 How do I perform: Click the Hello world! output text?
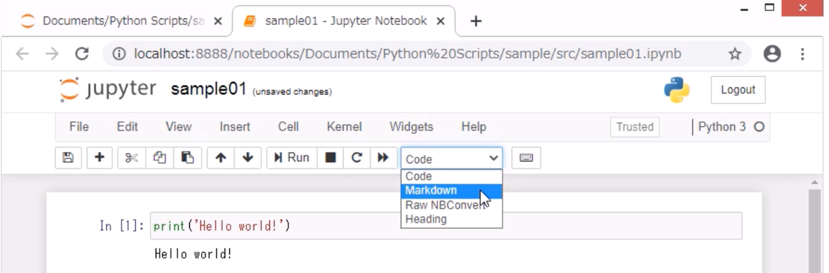click(x=193, y=254)
